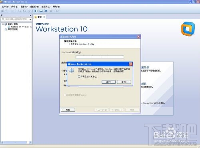Click the 是(Y) button
Screen dimensions: 200x148
(108, 82)
